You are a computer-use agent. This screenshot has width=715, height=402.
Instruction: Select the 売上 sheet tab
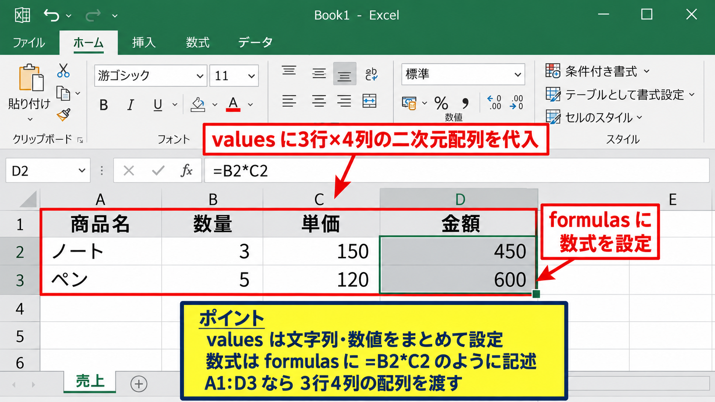coord(90,381)
